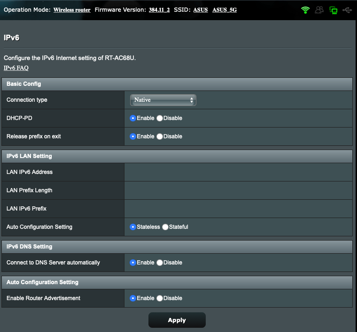Open the guest network users icon
The width and height of the screenshot is (357, 332).
[319, 10]
